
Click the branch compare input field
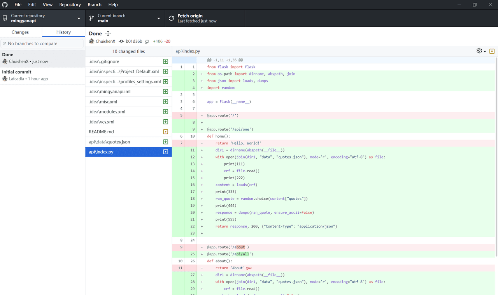click(42, 44)
